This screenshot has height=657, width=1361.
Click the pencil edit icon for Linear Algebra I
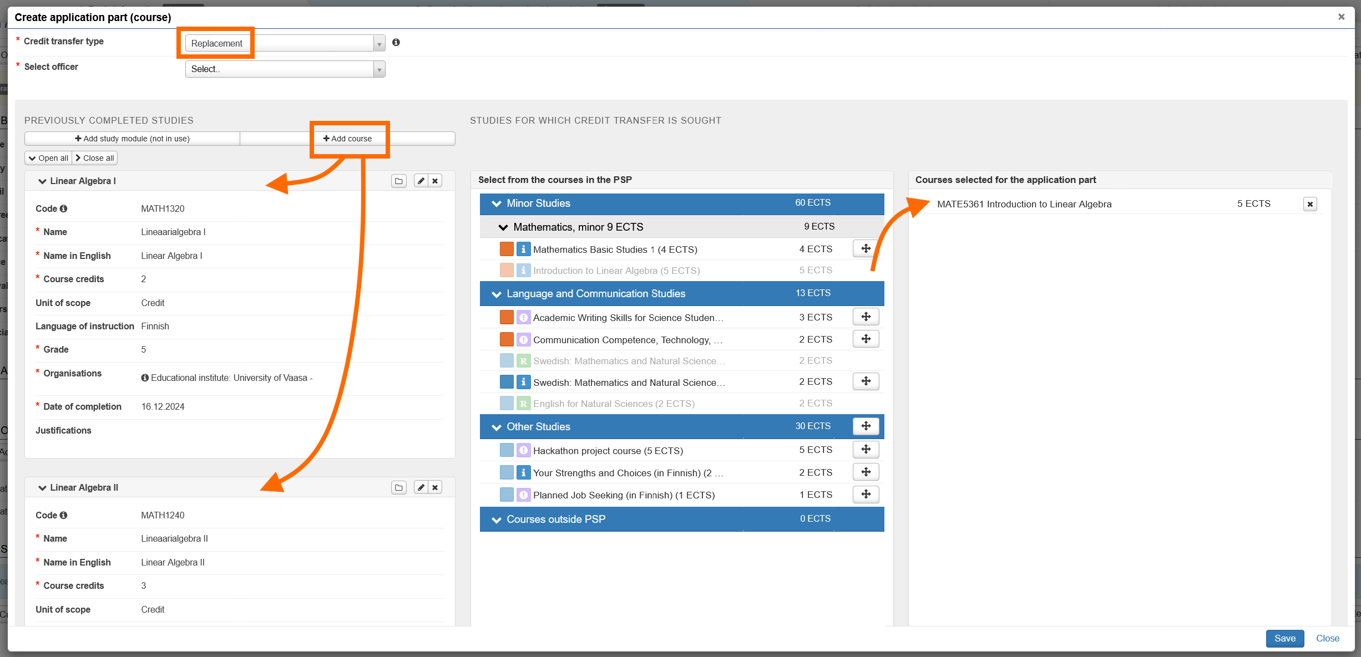coord(421,181)
